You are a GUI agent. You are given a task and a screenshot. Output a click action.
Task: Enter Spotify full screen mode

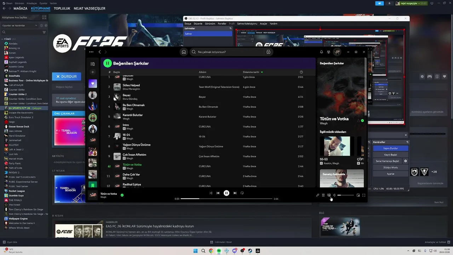point(364,195)
